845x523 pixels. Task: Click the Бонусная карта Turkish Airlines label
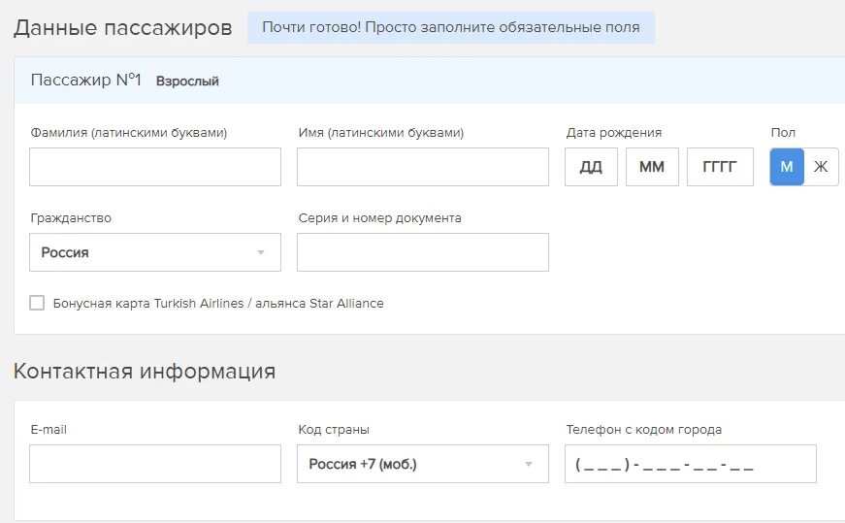tap(218, 304)
